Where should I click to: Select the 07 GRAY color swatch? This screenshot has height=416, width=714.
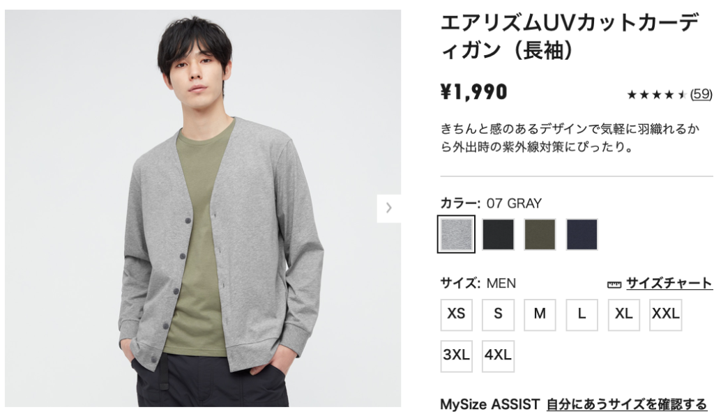coord(456,234)
